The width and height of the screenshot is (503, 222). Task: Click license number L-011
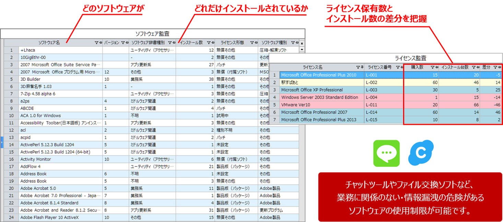click(372, 105)
